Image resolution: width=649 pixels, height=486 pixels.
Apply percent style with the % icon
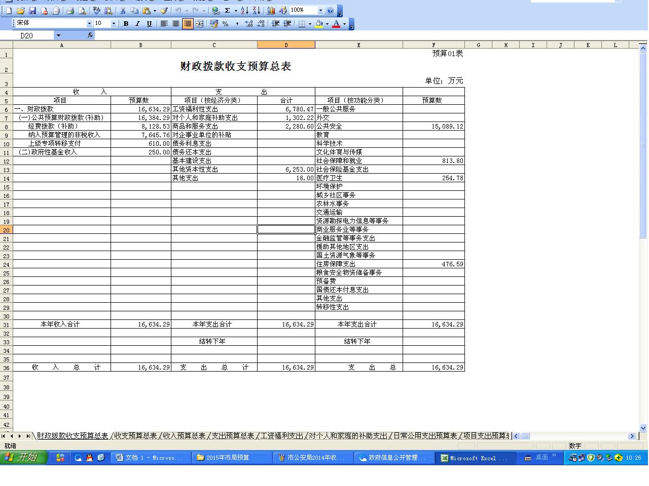pos(225,24)
